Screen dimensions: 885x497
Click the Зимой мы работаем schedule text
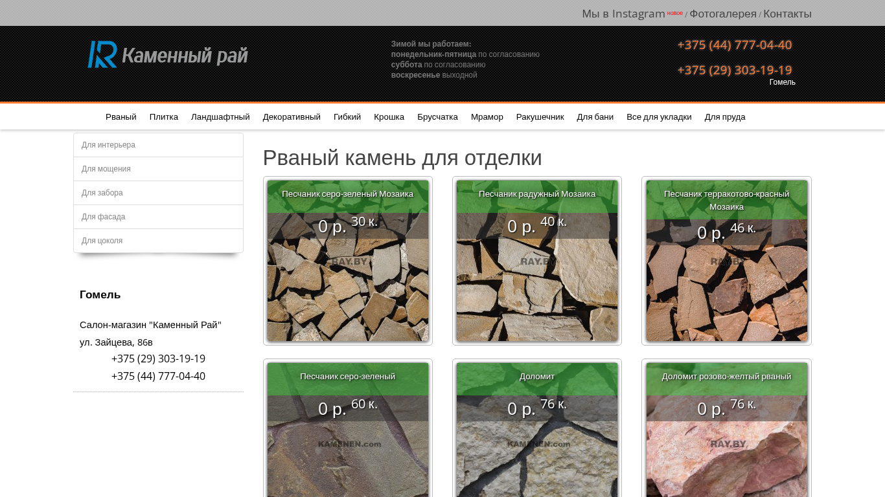pyautogui.click(x=431, y=44)
